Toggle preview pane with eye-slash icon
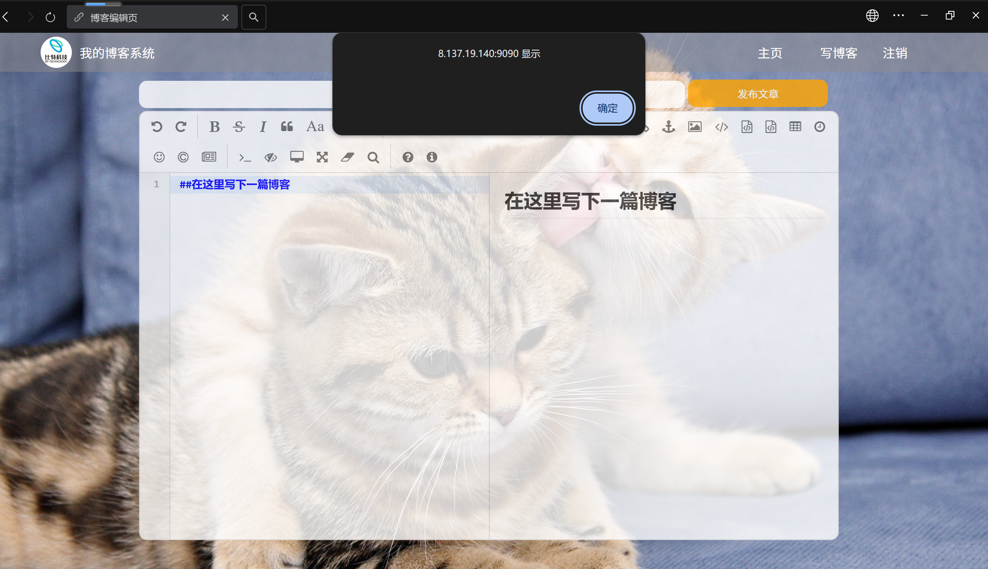This screenshot has width=988, height=569. pyautogui.click(x=270, y=157)
